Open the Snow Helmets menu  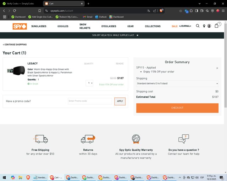click(x=85, y=26)
